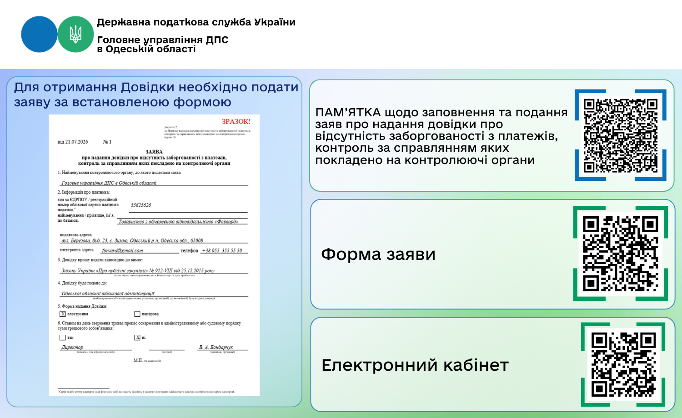Click the company name 'Товариство з обмеженою відповідальністю «Форвард»'
The height and width of the screenshot is (418, 682).
(x=178, y=222)
